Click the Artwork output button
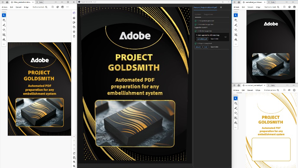The image size is (298, 168). coord(198,47)
